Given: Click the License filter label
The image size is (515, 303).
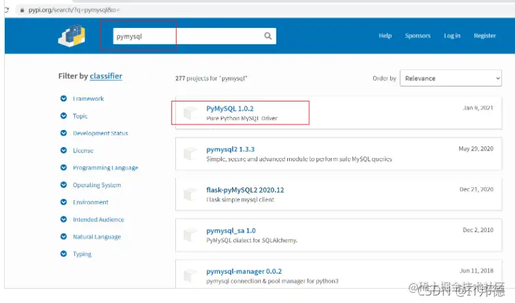Looking at the screenshot, I should click(83, 150).
